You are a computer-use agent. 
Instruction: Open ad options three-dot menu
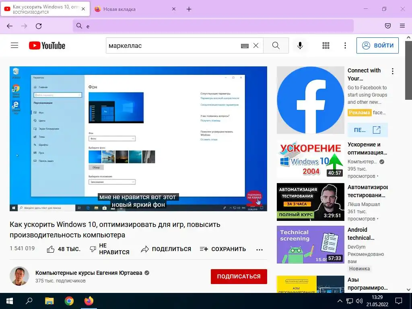(x=393, y=71)
